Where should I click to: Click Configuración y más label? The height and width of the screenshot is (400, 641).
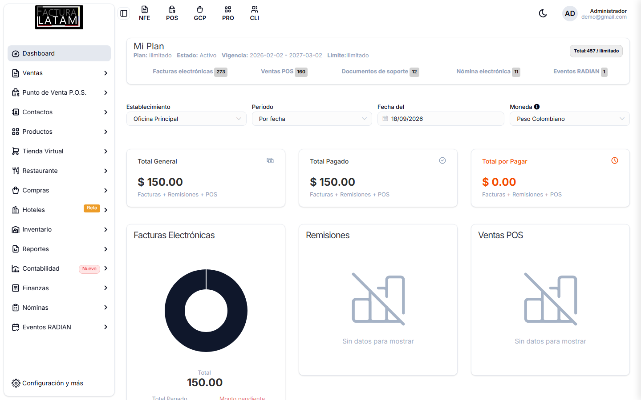(x=53, y=383)
